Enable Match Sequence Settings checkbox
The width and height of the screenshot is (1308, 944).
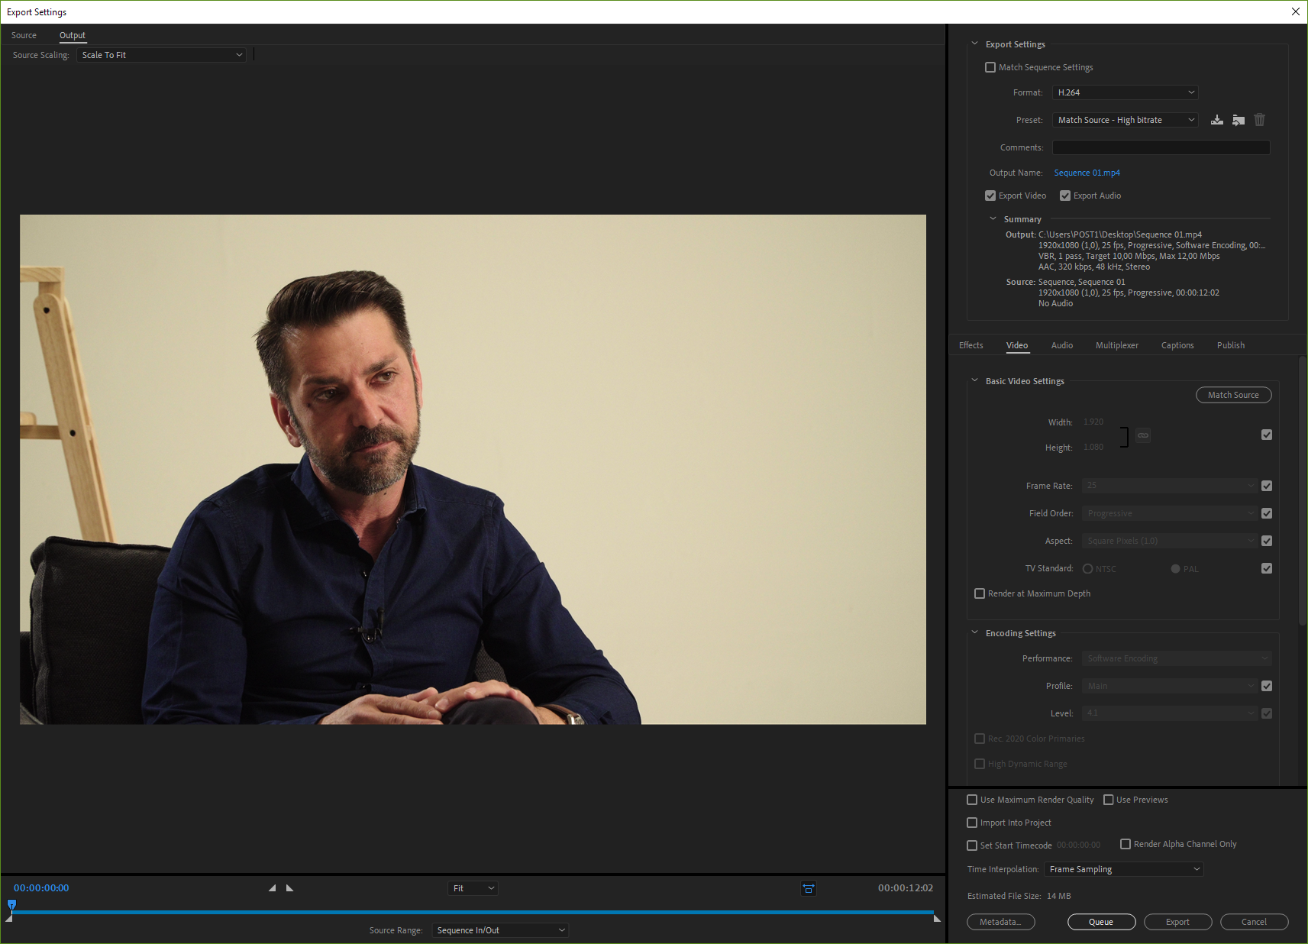click(990, 67)
